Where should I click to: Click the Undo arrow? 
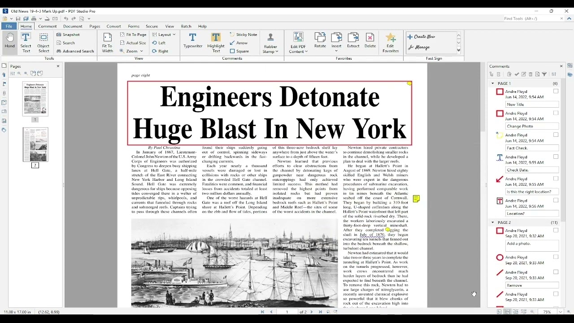pos(66,19)
